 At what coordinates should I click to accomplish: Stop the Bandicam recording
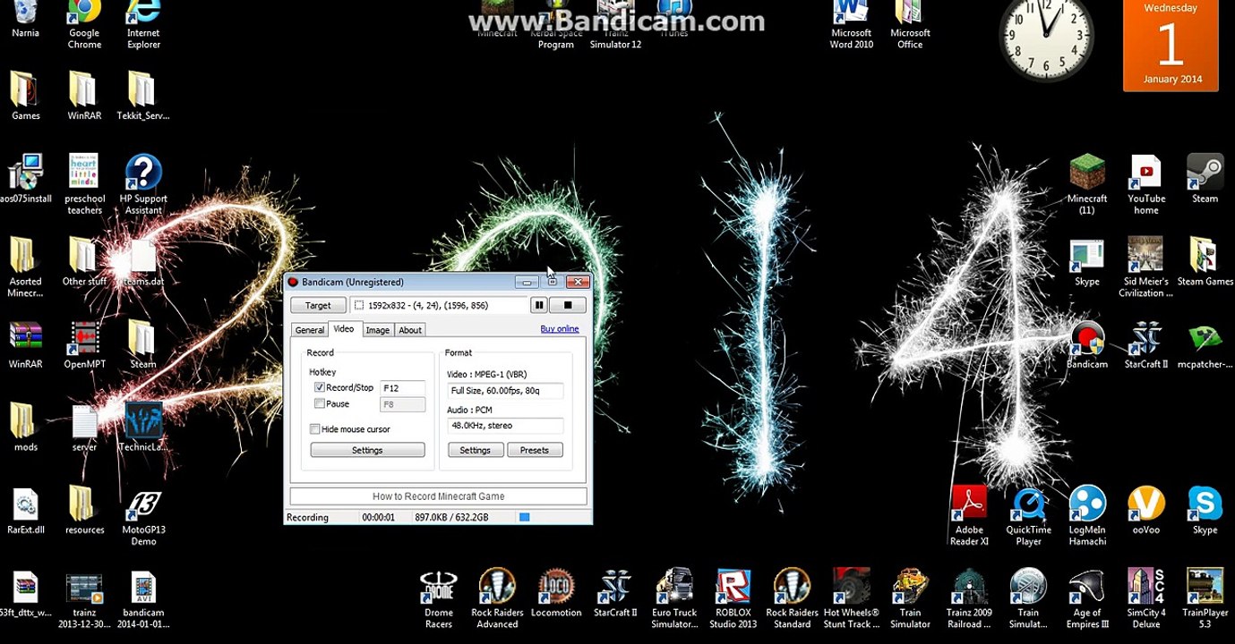pyautogui.click(x=567, y=305)
